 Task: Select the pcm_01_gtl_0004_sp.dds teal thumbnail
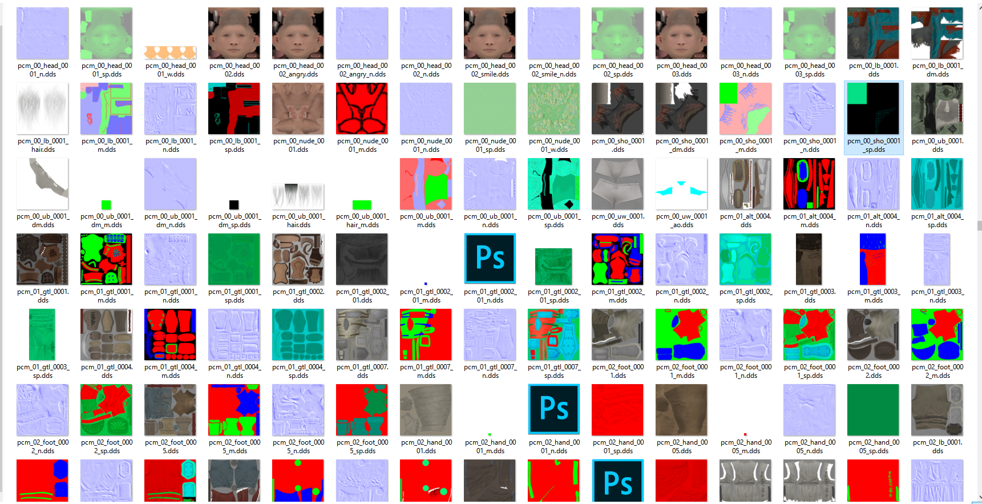[x=298, y=334]
